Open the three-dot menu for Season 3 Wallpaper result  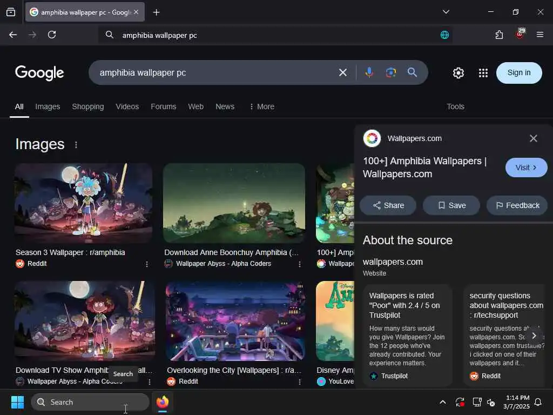coord(147,264)
